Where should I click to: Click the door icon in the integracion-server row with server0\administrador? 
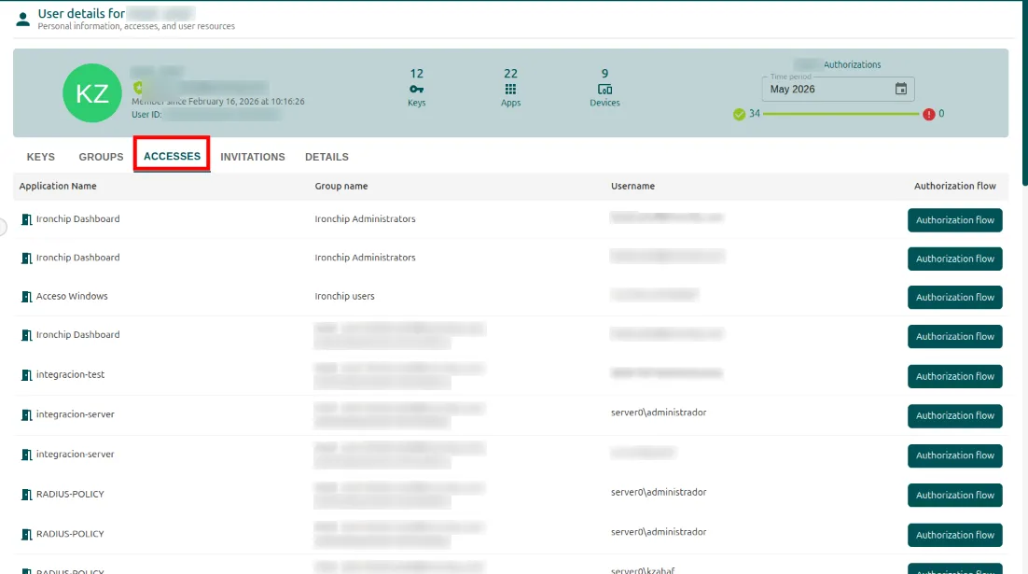click(x=26, y=415)
